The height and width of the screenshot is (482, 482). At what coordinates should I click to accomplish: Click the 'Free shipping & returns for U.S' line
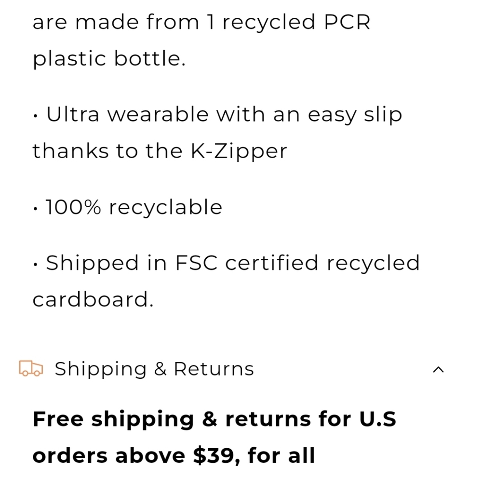tap(214, 420)
